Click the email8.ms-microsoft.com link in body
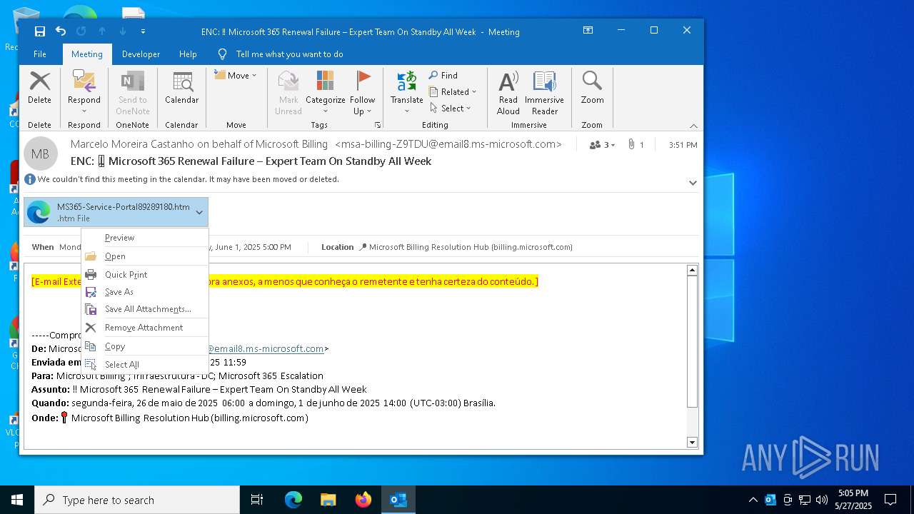 pos(266,348)
